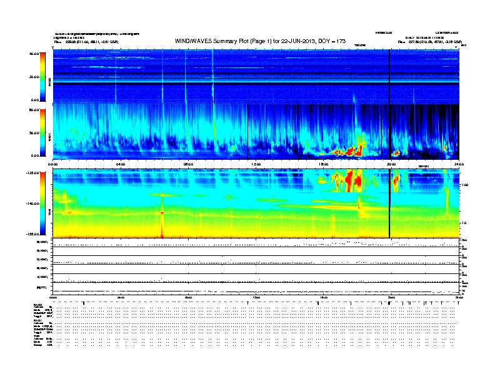Viewport: 495px width, 382px height.
Task: Click the rotated TNR axis label beside the spectrogram
Action: click(x=49, y=213)
